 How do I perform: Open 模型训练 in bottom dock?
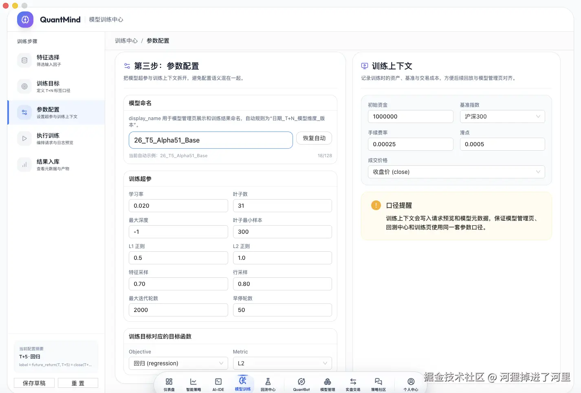(243, 384)
